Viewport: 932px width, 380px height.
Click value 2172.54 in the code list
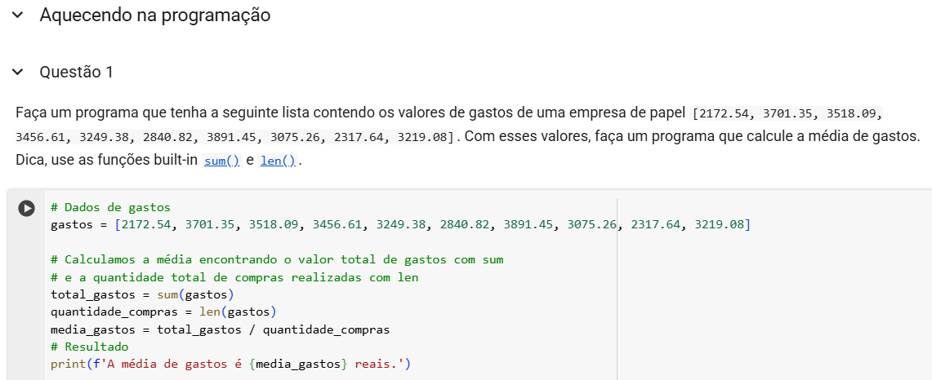[x=146, y=225]
